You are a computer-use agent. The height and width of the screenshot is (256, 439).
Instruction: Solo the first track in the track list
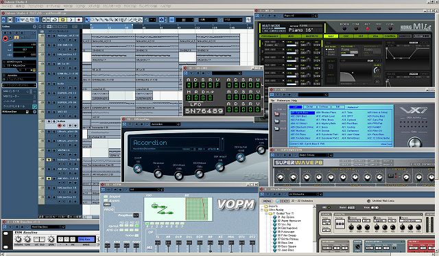54,36
